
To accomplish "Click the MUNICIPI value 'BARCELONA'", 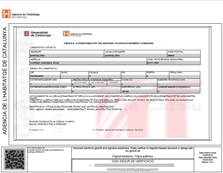I will pos(37,55).
